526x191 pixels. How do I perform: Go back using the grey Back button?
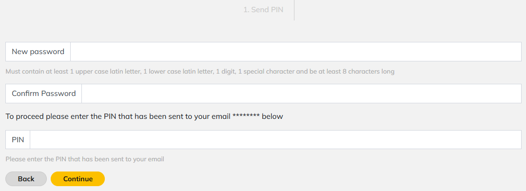tap(26, 179)
